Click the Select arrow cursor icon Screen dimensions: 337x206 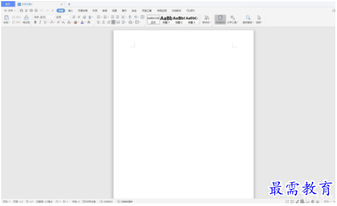click(259, 18)
